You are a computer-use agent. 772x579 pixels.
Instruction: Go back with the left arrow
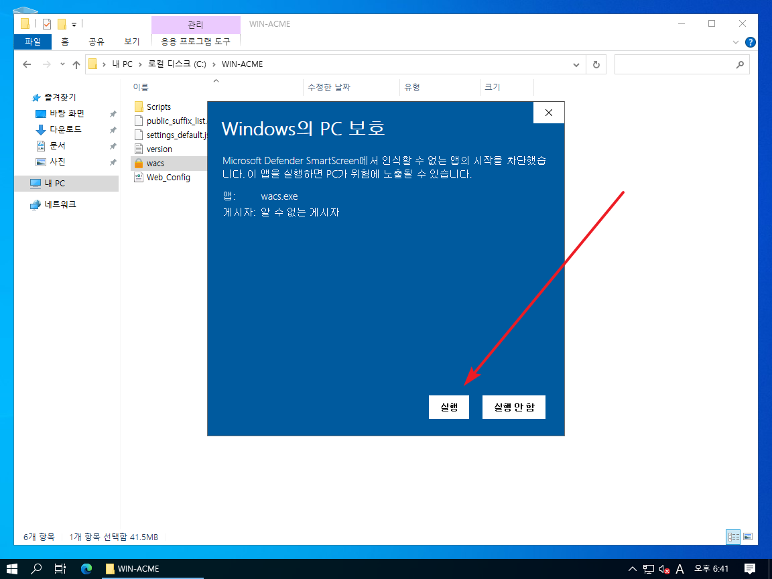click(x=27, y=64)
